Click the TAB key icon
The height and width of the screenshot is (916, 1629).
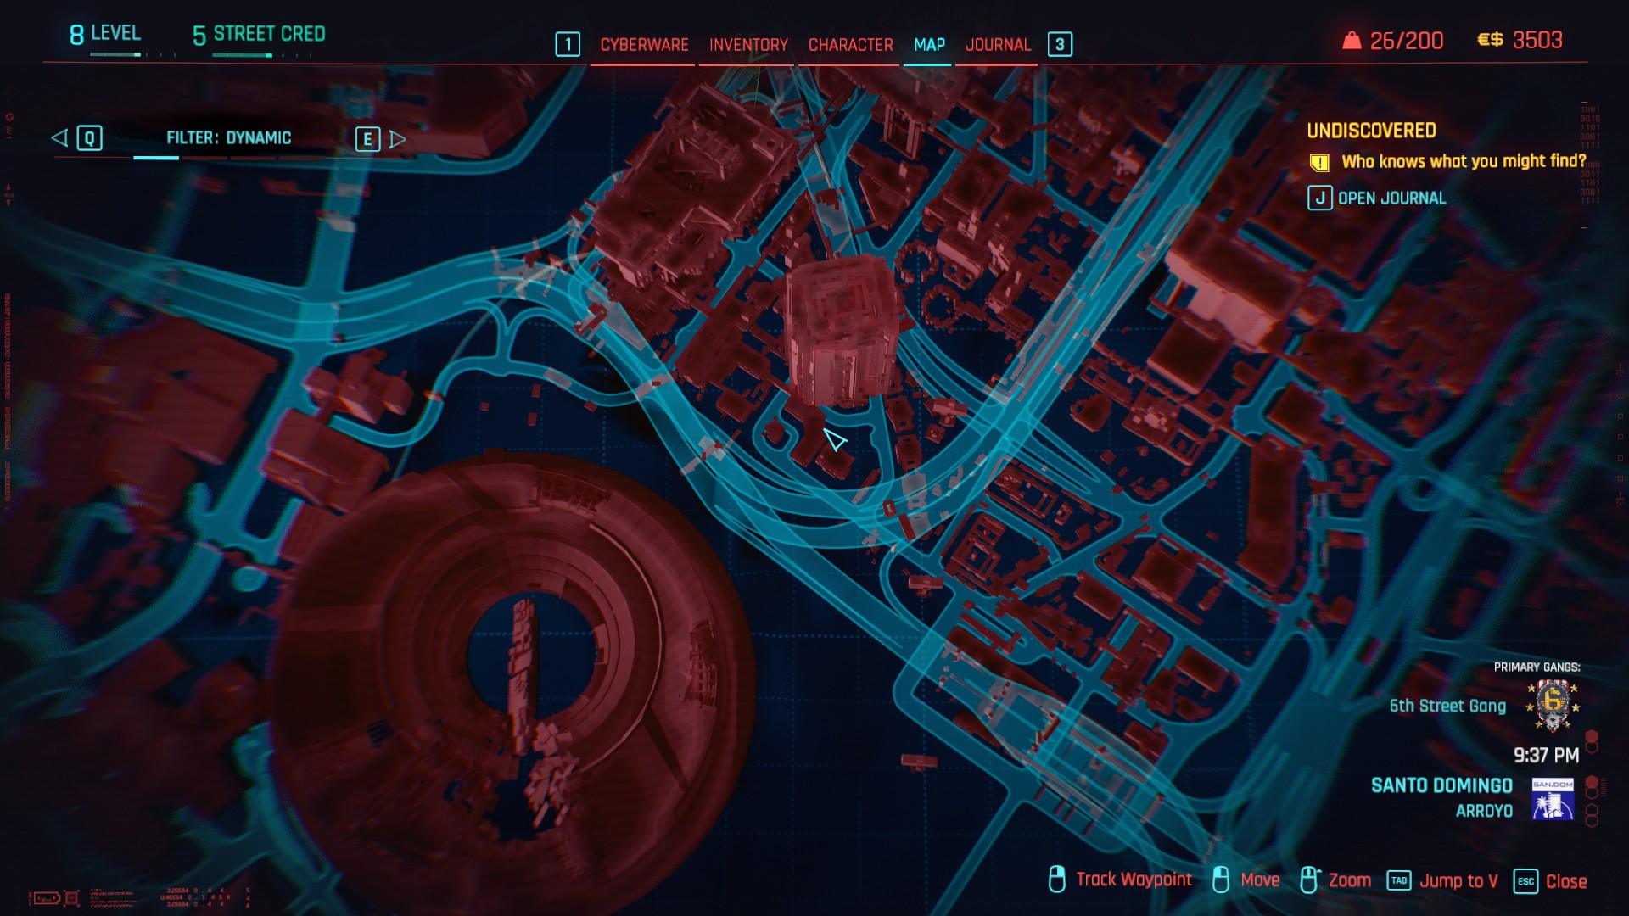pyautogui.click(x=1399, y=880)
